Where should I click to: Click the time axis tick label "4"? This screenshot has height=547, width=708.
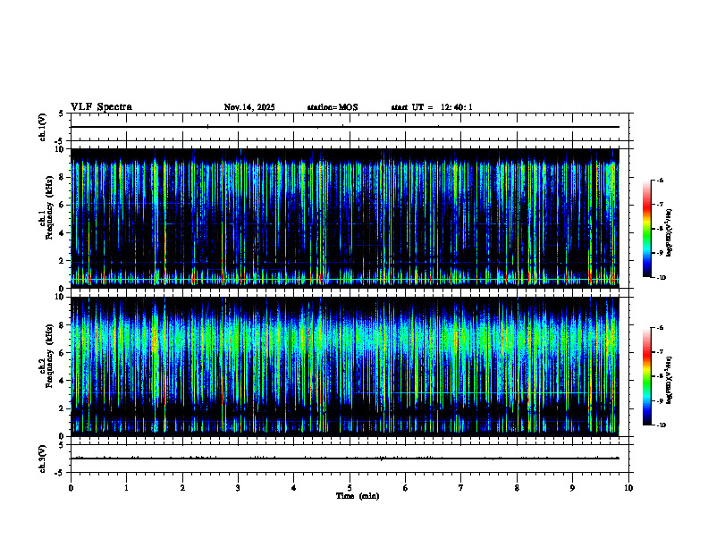[293, 488]
